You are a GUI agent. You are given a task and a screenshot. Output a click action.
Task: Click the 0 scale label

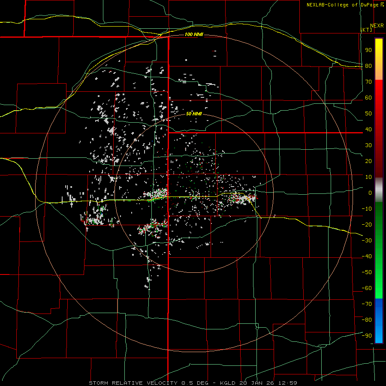click(370, 193)
